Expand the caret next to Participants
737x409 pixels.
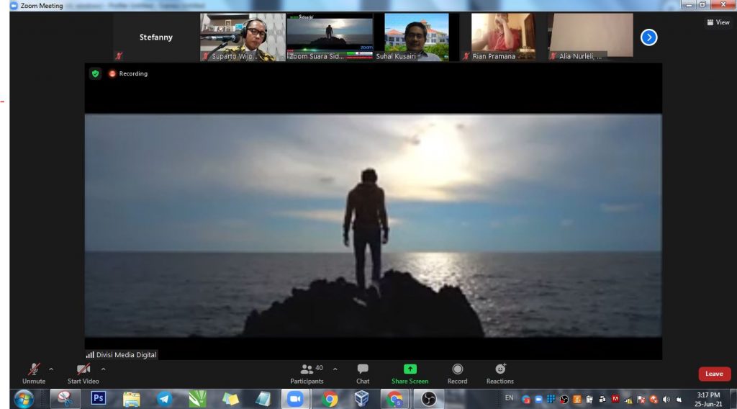[x=335, y=369]
